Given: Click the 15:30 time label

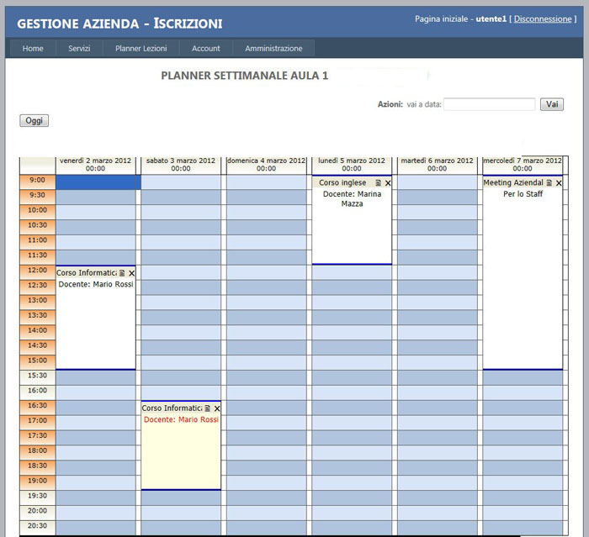Looking at the screenshot, I should pos(37,376).
